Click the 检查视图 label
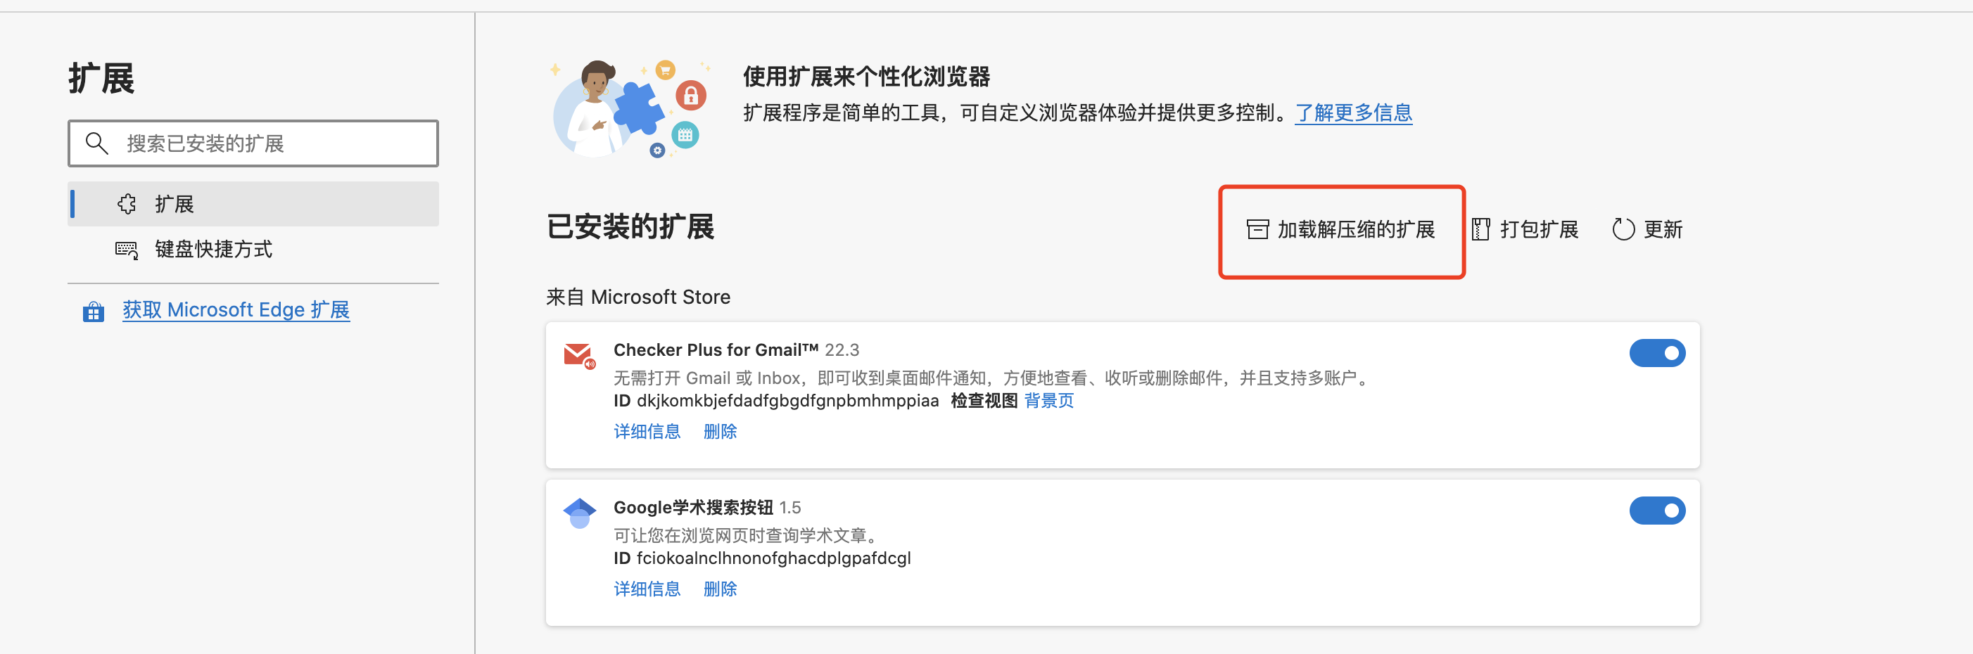This screenshot has height=654, width=1973. pos(984,401)
